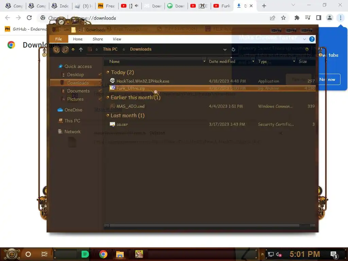Open a new Chrome tab

coord(264,6)
